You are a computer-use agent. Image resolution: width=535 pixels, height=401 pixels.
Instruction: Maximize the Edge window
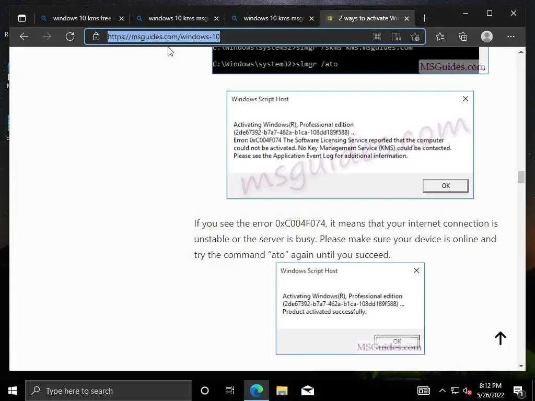pyautogui.click(x=490, y=13)
